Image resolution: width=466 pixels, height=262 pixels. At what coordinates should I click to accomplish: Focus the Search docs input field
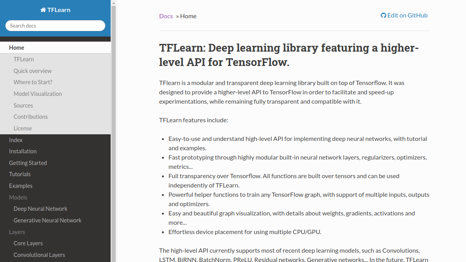point(55,26)
